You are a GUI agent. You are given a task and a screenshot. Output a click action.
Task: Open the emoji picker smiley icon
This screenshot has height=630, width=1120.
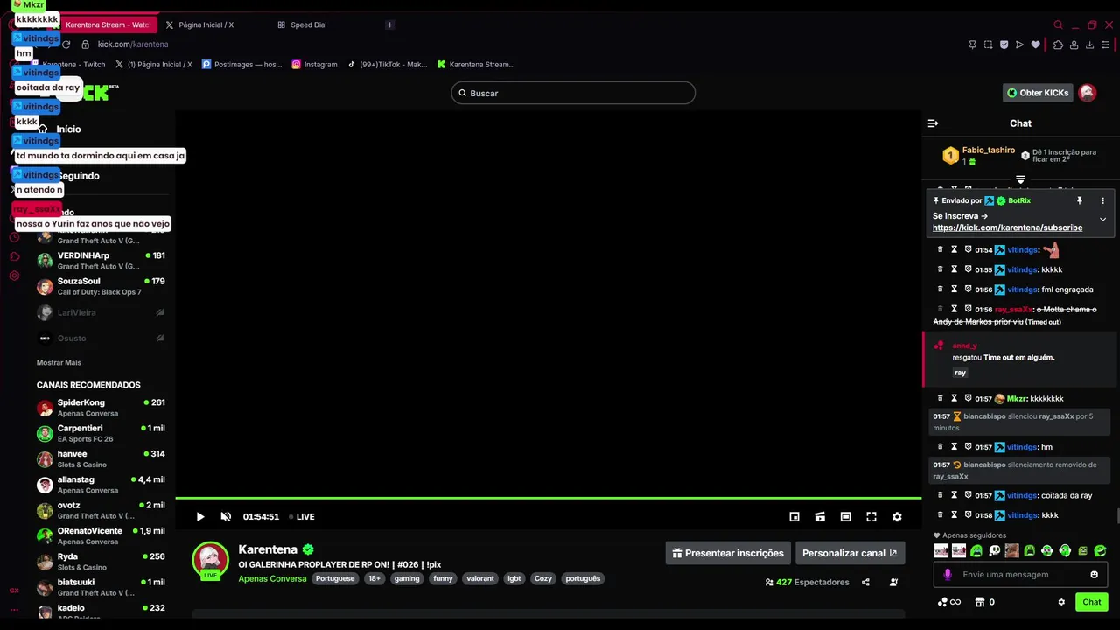point(1094,575)
